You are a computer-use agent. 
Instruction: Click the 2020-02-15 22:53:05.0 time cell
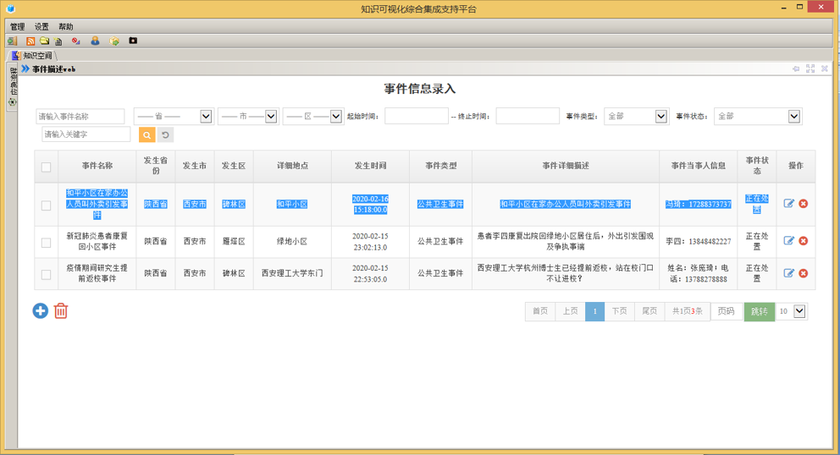(370, 273)
